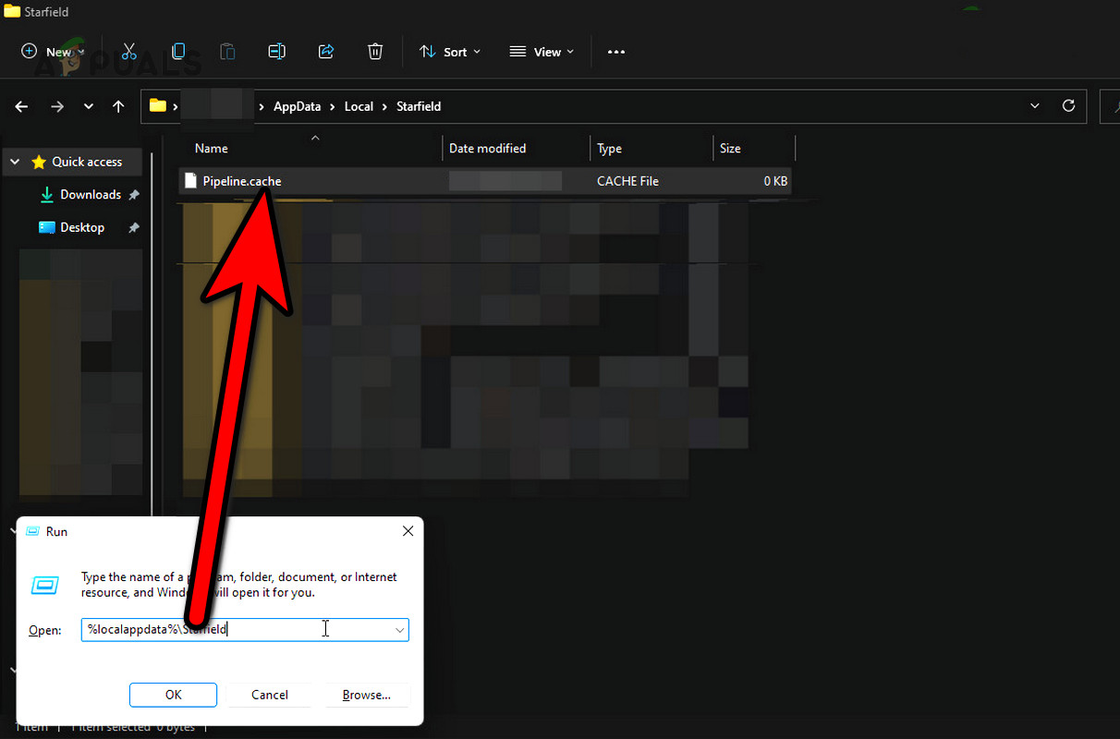Unpin Downloads from Quick access
This screenshot has height=739, width=1120.
132,194
